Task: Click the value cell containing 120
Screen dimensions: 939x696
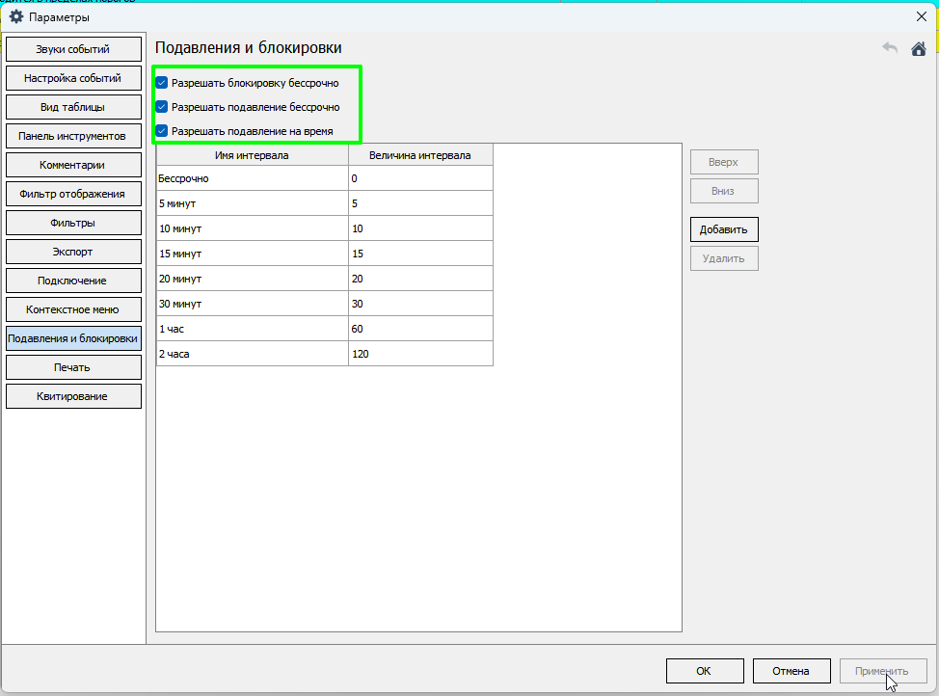Action: [x=420, y=354]
